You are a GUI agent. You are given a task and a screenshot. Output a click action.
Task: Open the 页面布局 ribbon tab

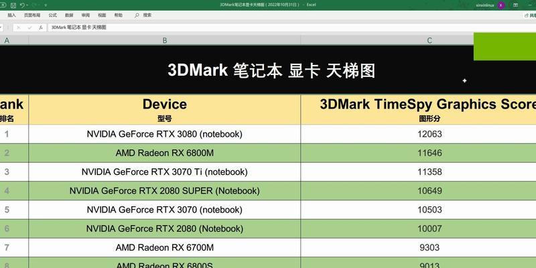[32, 15]
